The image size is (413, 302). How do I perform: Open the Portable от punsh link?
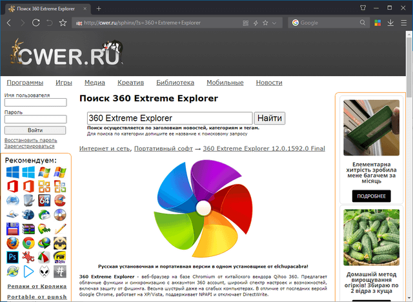(37, 297)
